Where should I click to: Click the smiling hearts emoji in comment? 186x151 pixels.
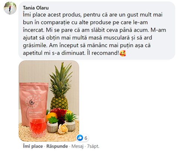click(123, 53)
